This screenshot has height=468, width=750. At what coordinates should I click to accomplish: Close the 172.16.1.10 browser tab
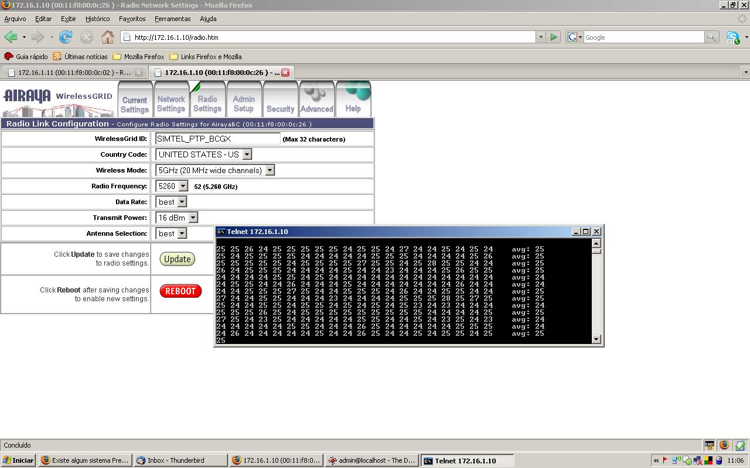(x=285, y=73)
